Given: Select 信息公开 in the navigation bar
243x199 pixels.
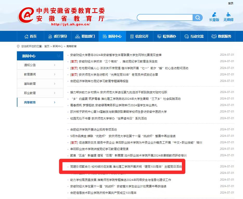Looking at the screenshot, I should (139, 36).
